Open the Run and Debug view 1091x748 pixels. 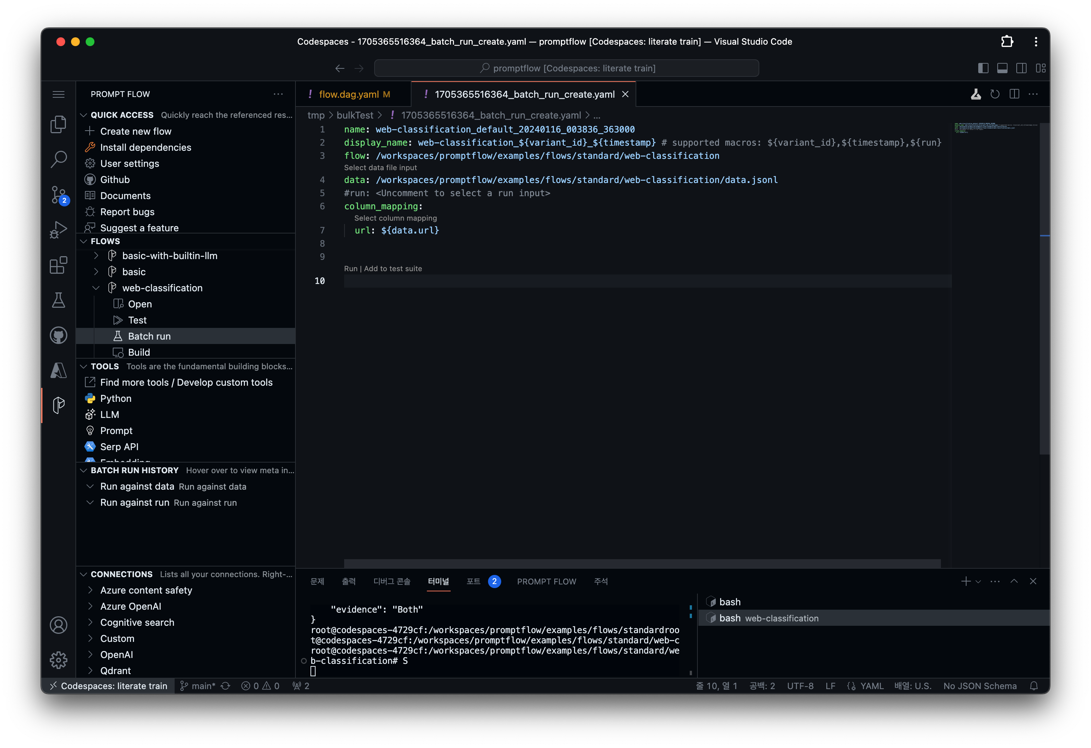click(58, 230)
